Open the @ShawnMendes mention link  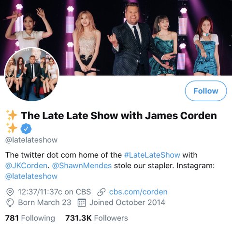click(x=82, y=165)
